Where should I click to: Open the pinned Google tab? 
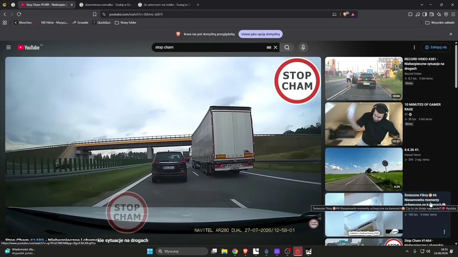tap(13, 5)
